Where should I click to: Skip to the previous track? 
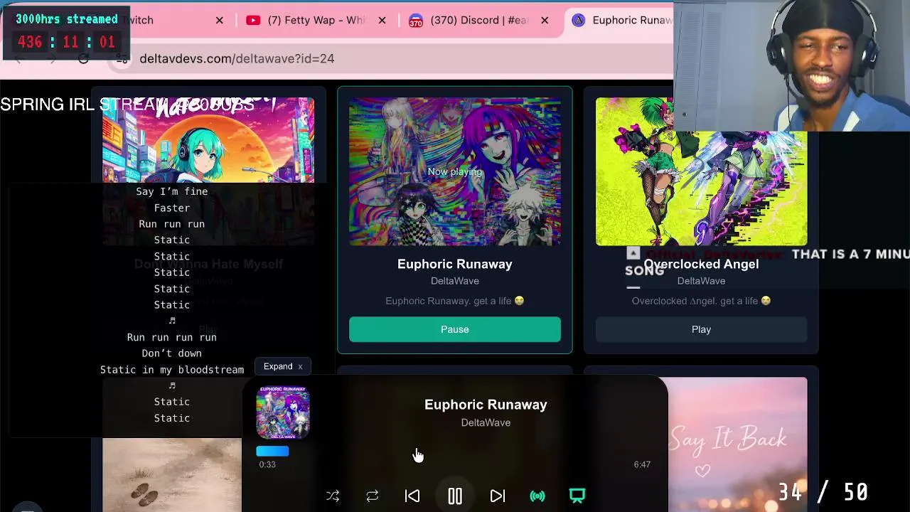pyautogui.click(x=412, y=496)
